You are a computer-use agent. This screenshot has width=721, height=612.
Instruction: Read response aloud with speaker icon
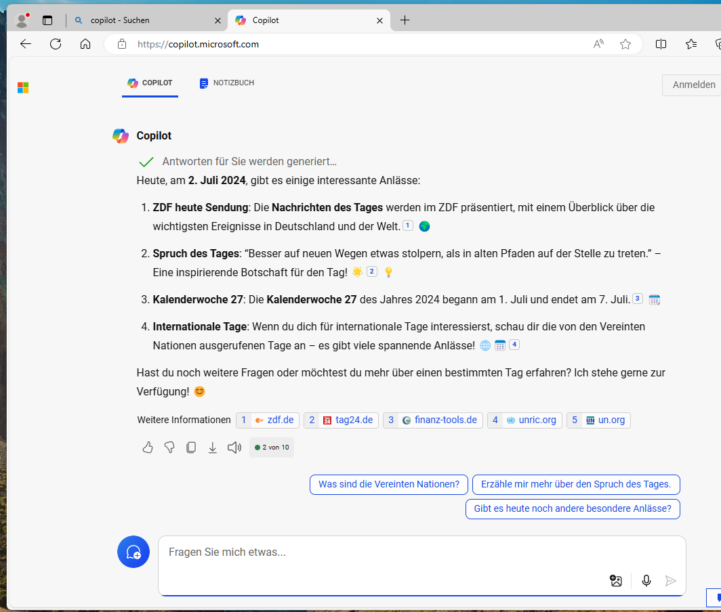click(x=234, y=447)
